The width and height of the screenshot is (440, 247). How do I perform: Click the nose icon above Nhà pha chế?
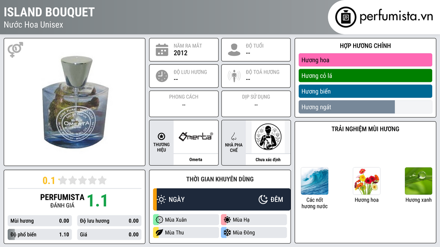point(233,136)
